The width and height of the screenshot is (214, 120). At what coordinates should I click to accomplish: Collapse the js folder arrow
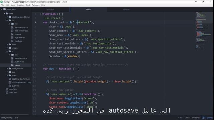coord(7,51)
